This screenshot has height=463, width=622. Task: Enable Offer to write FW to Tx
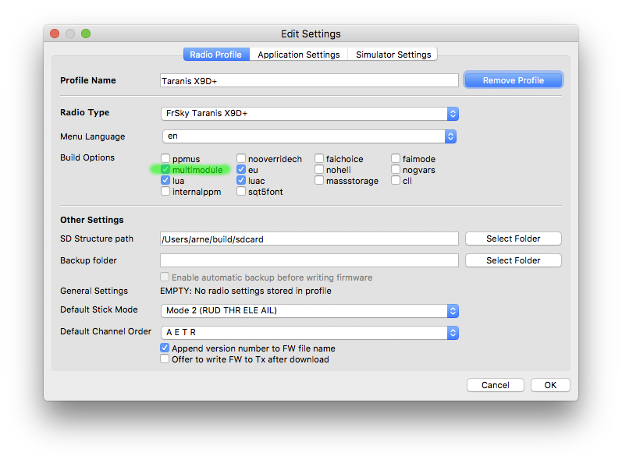[165, 359]
